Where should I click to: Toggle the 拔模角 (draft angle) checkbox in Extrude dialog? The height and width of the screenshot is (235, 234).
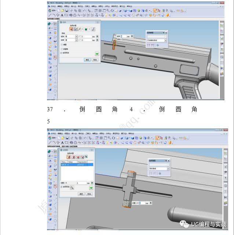[x=61, y=48]
